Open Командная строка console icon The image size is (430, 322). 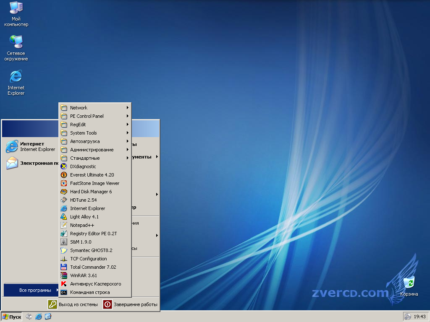pos(64,292)
